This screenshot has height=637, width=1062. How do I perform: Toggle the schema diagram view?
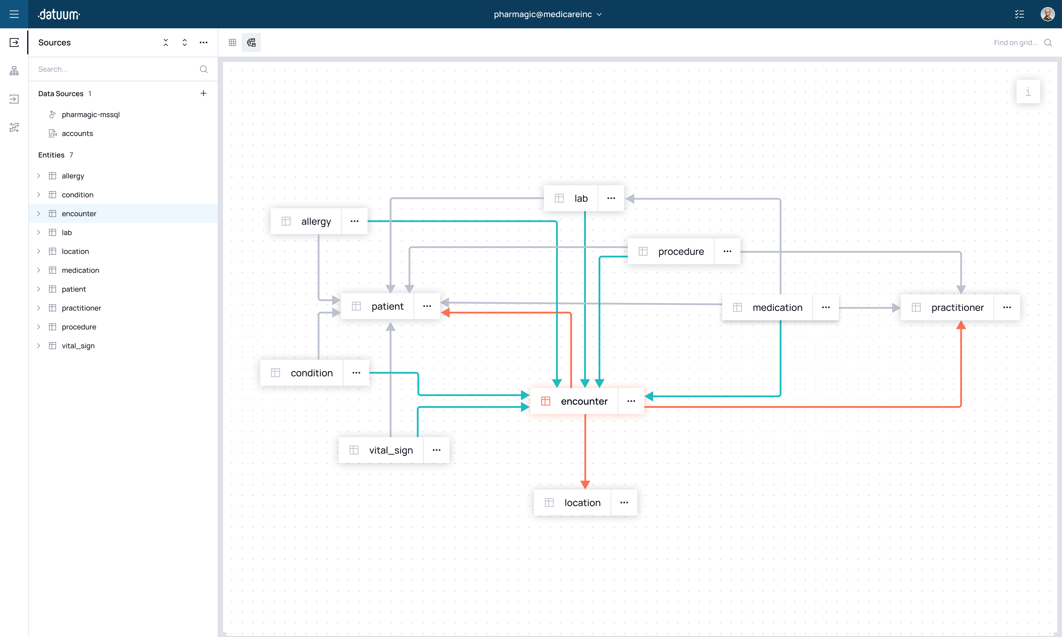tap(252, 42)
